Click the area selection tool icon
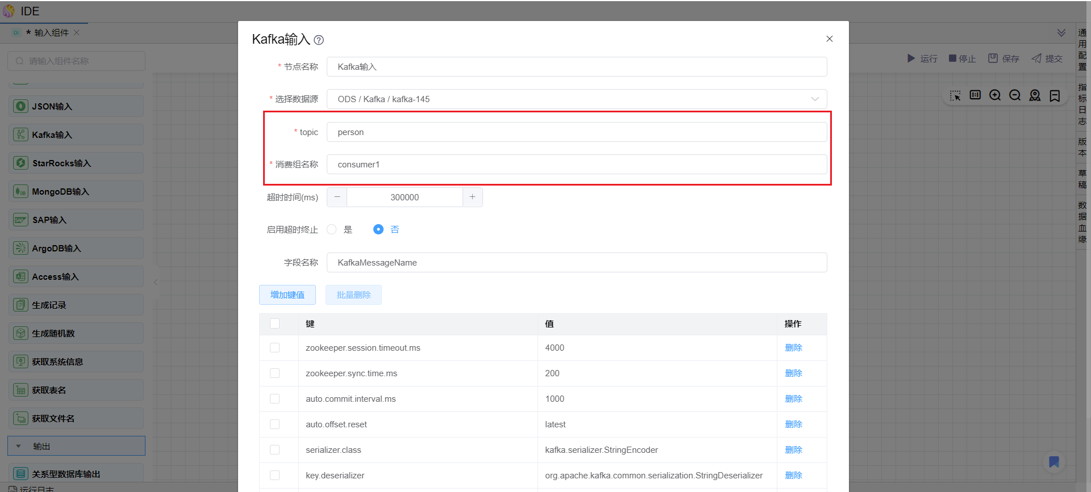 coord(955,95)
